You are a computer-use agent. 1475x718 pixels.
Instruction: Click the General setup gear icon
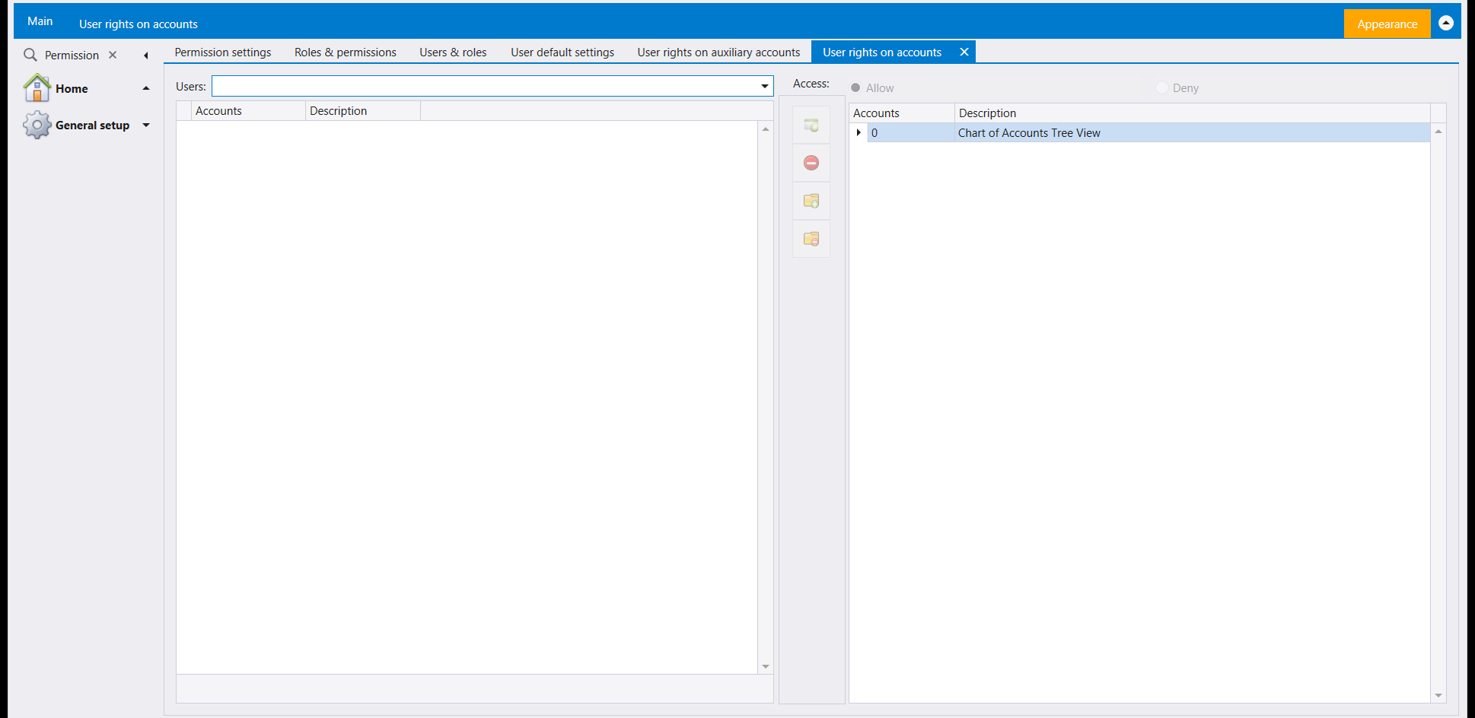37,125
